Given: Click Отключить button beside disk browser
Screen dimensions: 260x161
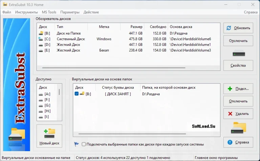Looking at the screenshot, I should click(238, 41).
